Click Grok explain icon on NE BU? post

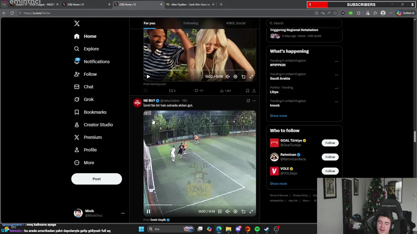point(248,101)
